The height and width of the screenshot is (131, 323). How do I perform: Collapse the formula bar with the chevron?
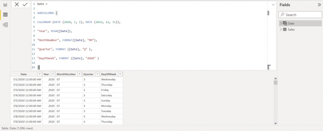pos(273,5)
